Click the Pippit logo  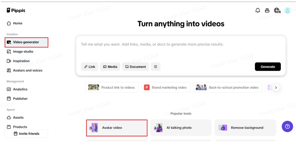[16, 10]
